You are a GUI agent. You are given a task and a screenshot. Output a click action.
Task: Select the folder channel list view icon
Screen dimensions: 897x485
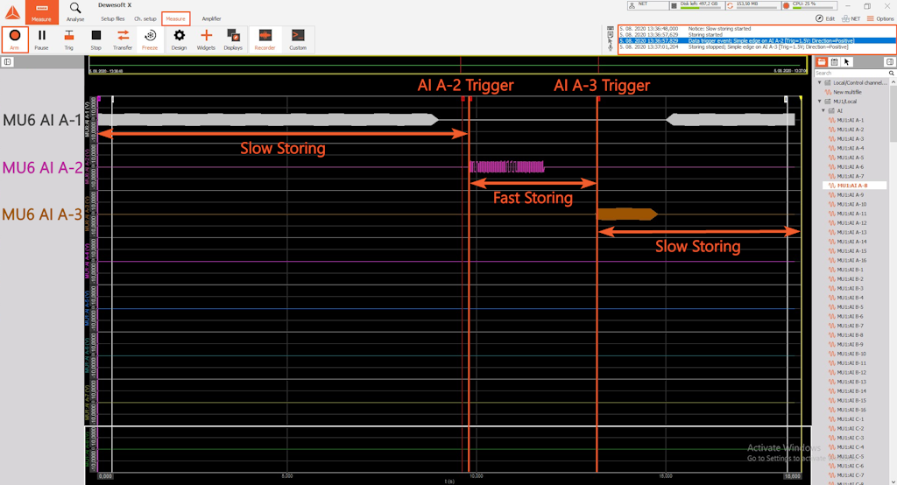(822, 62)
